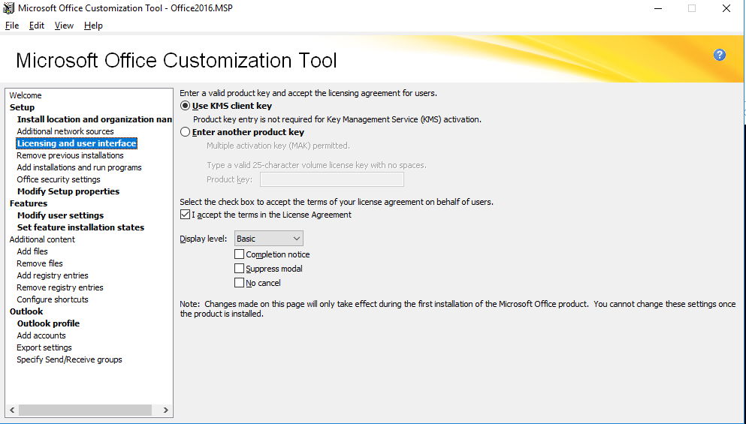Open Add registry entries
The width and height of the screenshot is (746, 424).
[x=53, y=275]
